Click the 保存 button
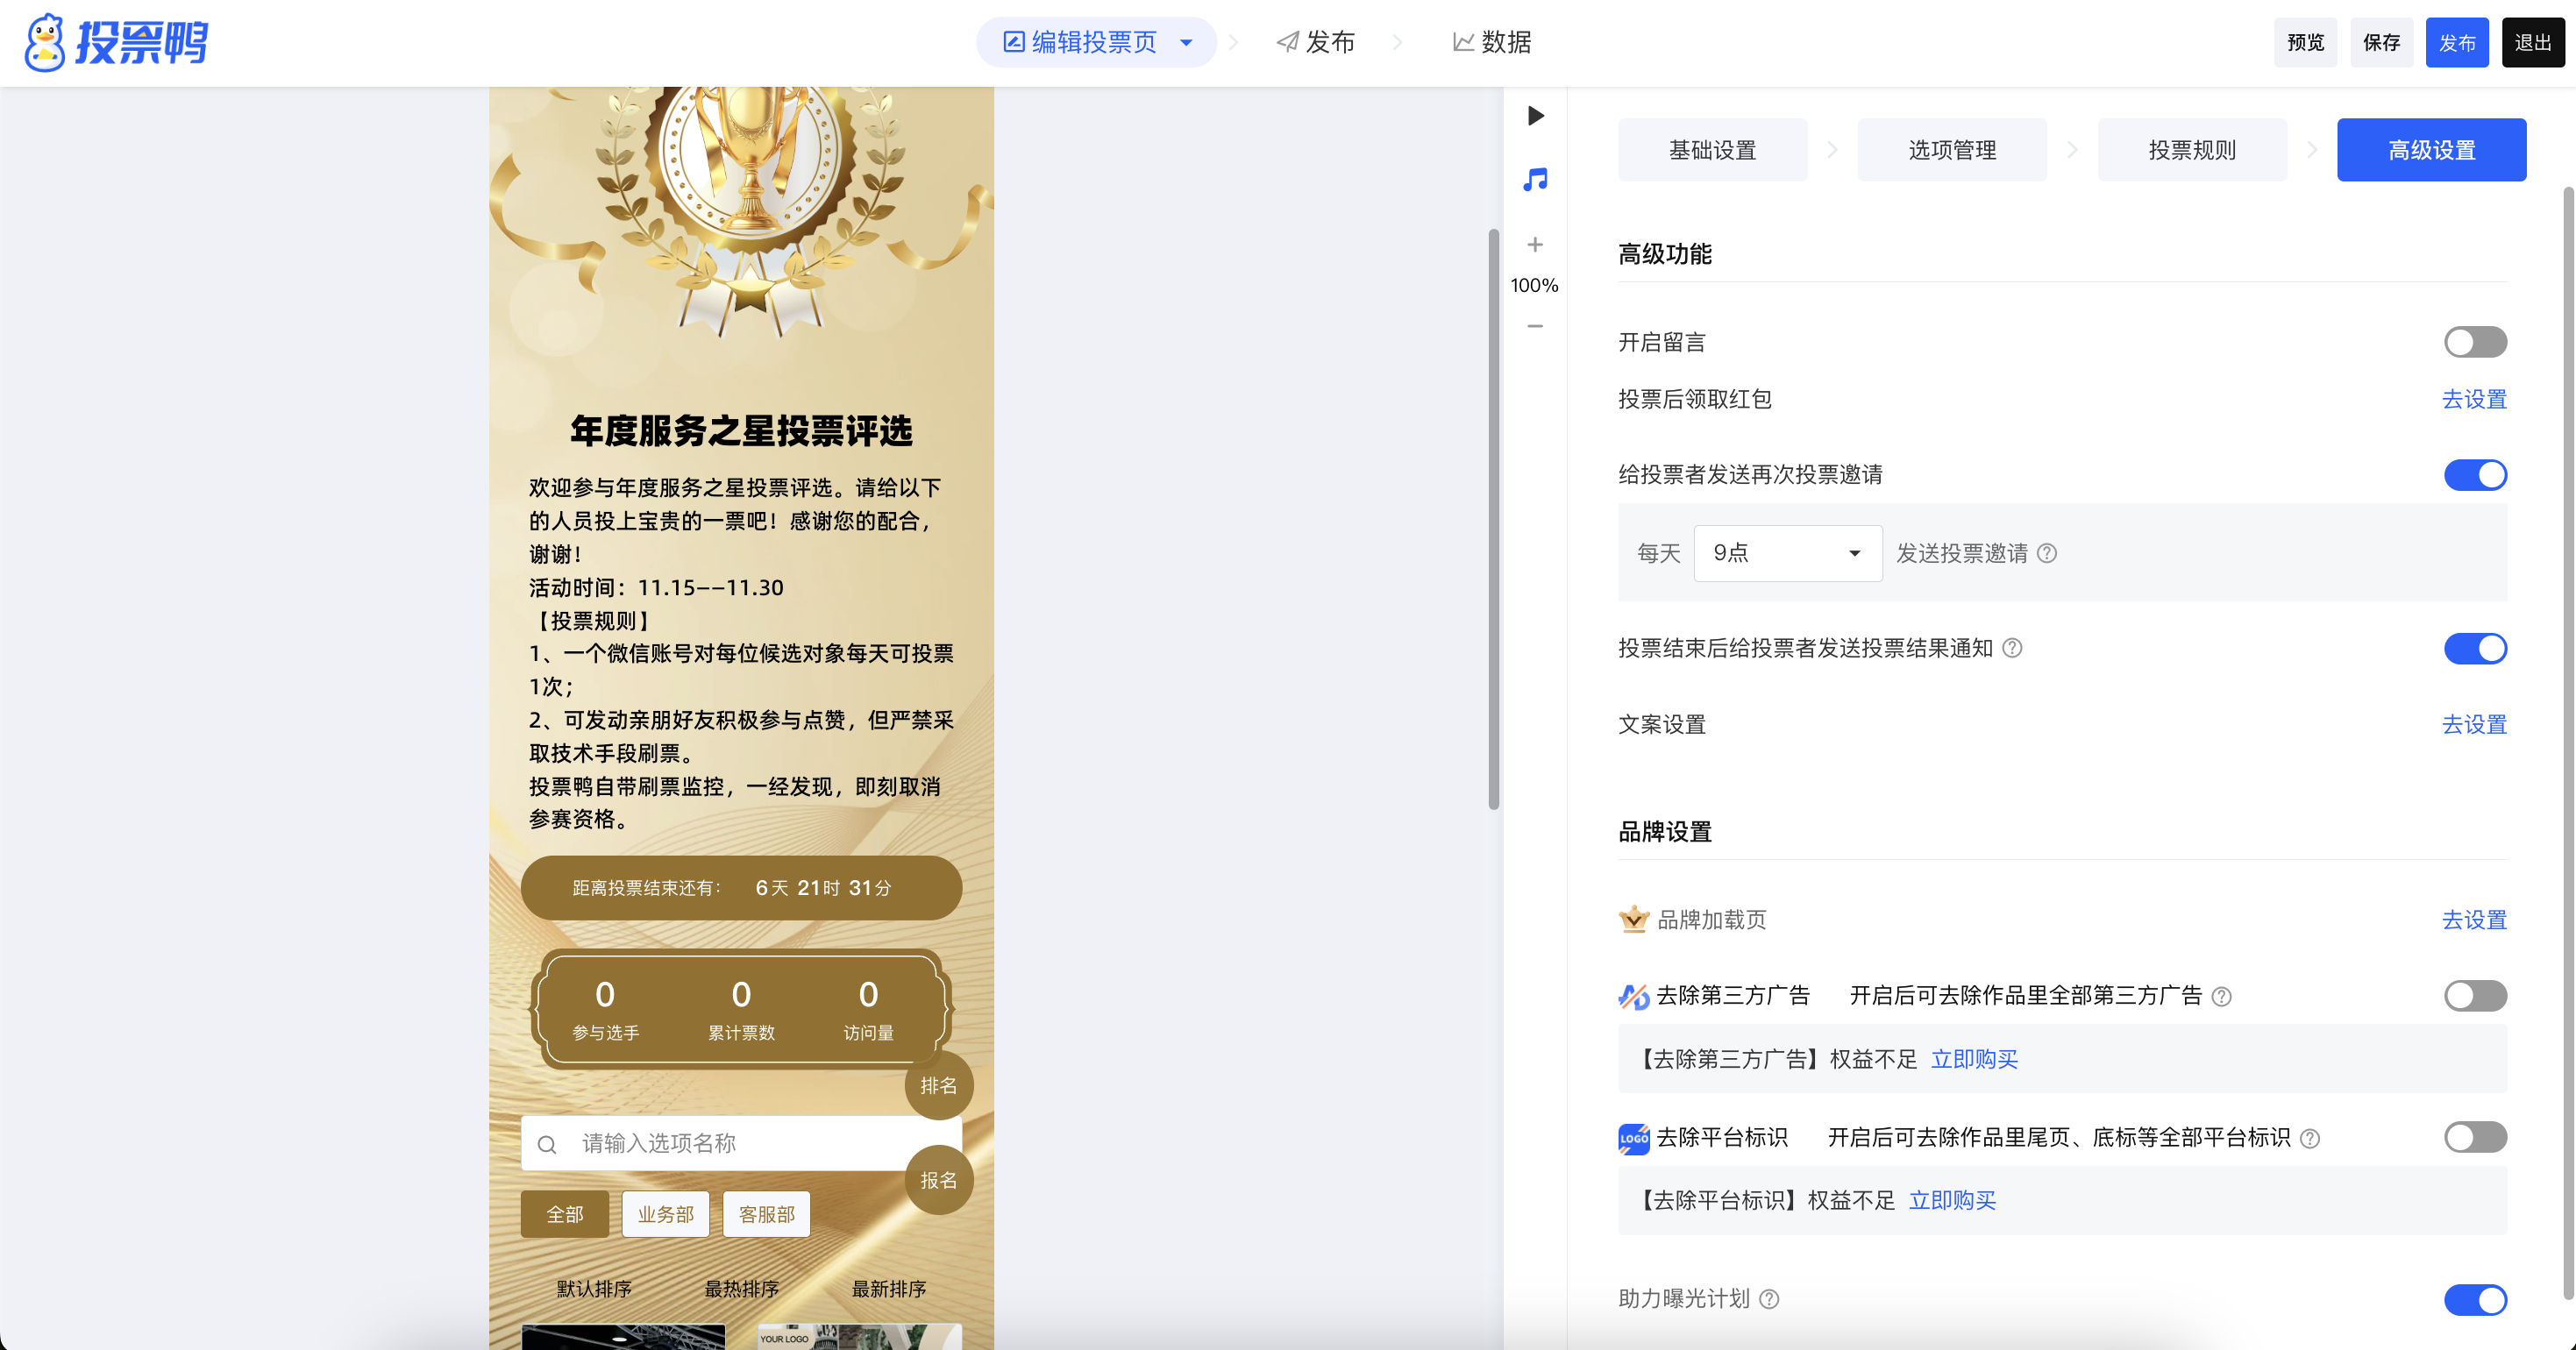The image size is (2576, 1350). (2381, 42)
